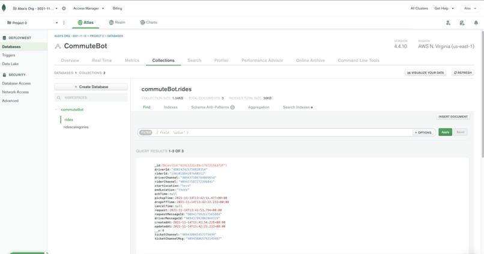Click Visualize Your Data button
This screenshot has height=254, width=484.
pos(425,72)
